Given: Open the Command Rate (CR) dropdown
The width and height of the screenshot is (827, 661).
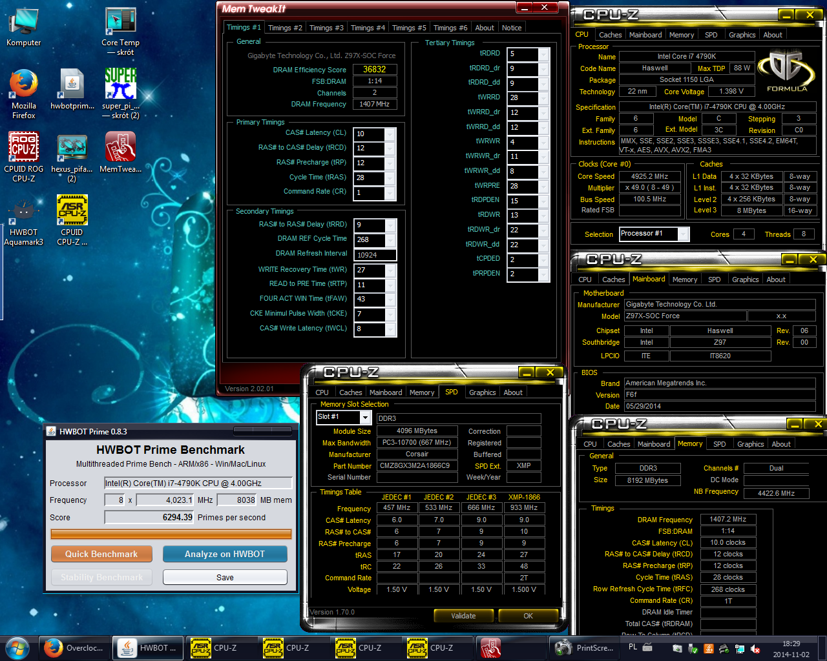Looking at the screenshot, I should (x=390, y=192).
